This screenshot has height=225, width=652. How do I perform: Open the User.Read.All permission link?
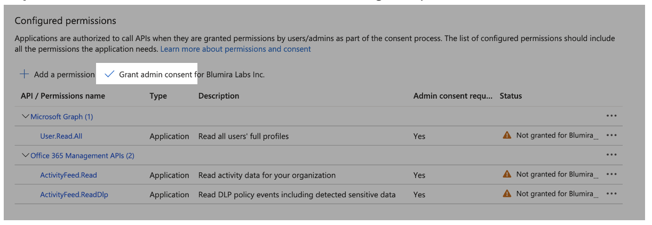click(61, 136)
